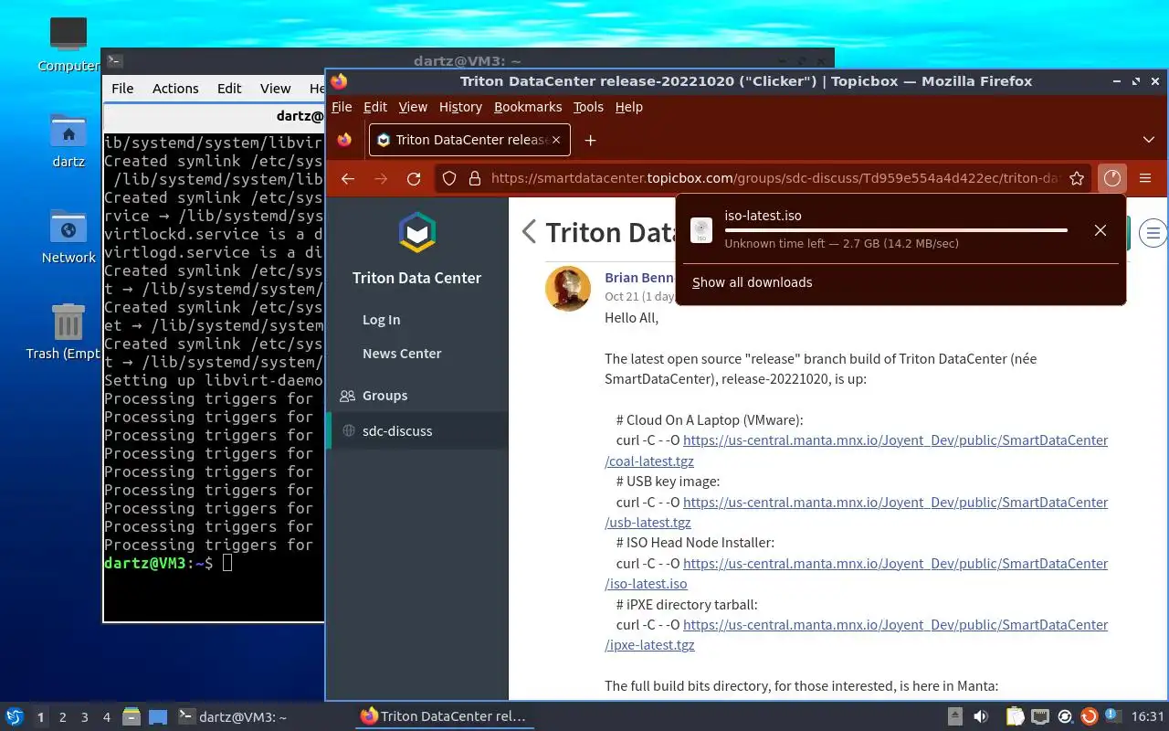Click the Firefox back arrow button
1169x731 pixels.
[x=347, y=179]
